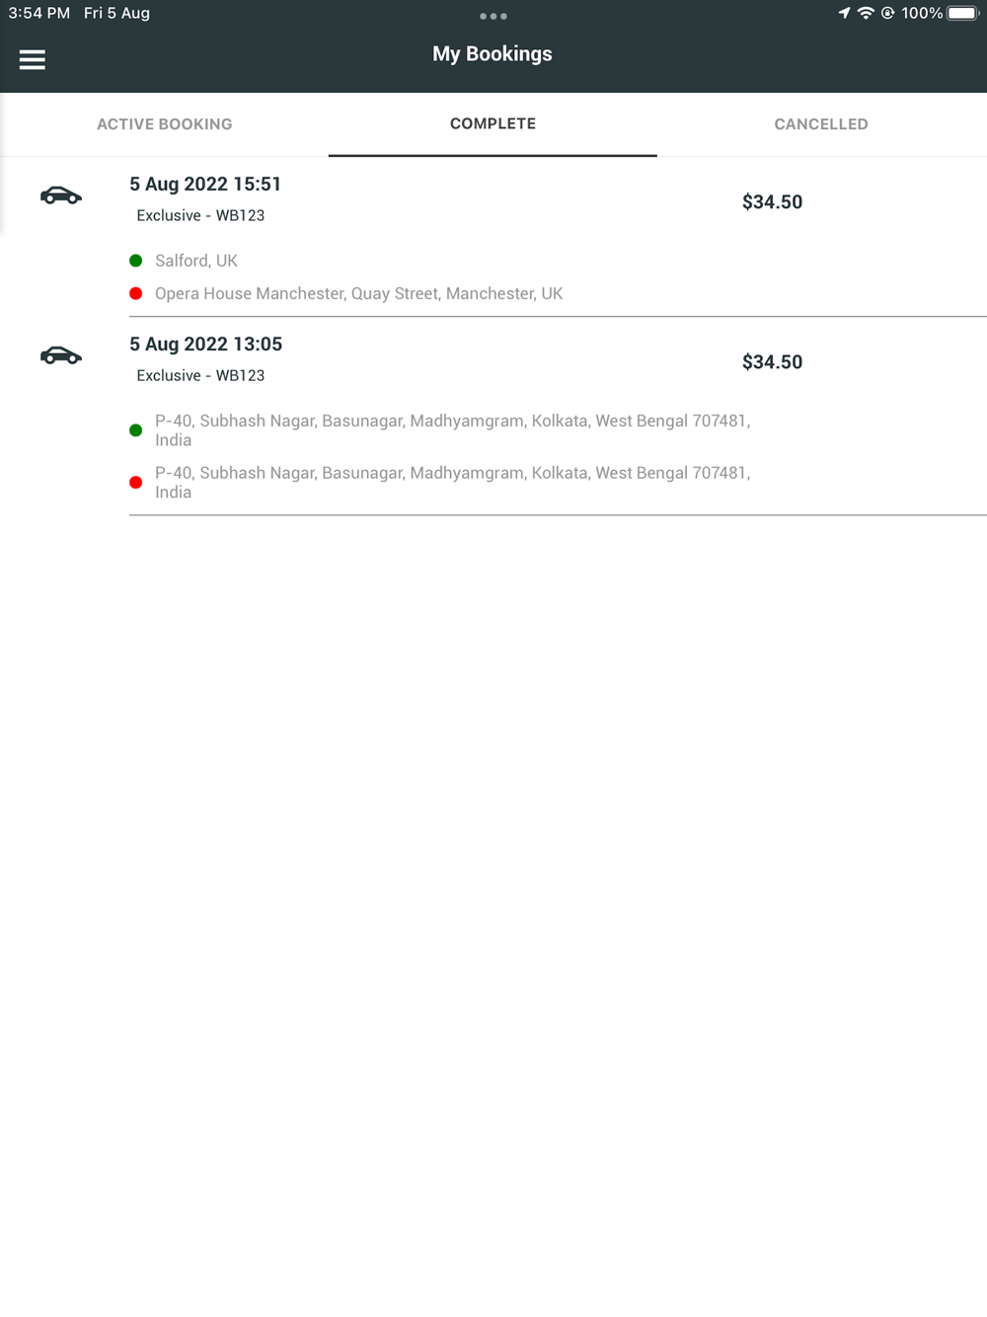Tap the Salford, UK pickup address
987x1317 pixels.
196,261
